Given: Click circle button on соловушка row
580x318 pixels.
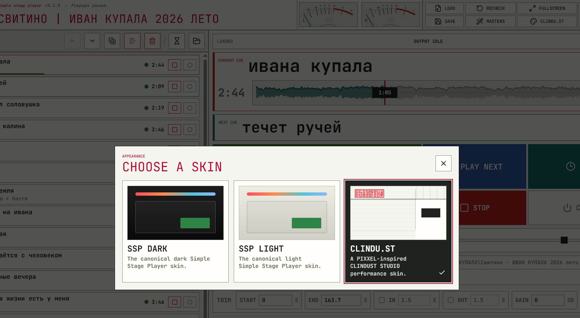Looking at the screenshot, I should [x=190, y=108].
